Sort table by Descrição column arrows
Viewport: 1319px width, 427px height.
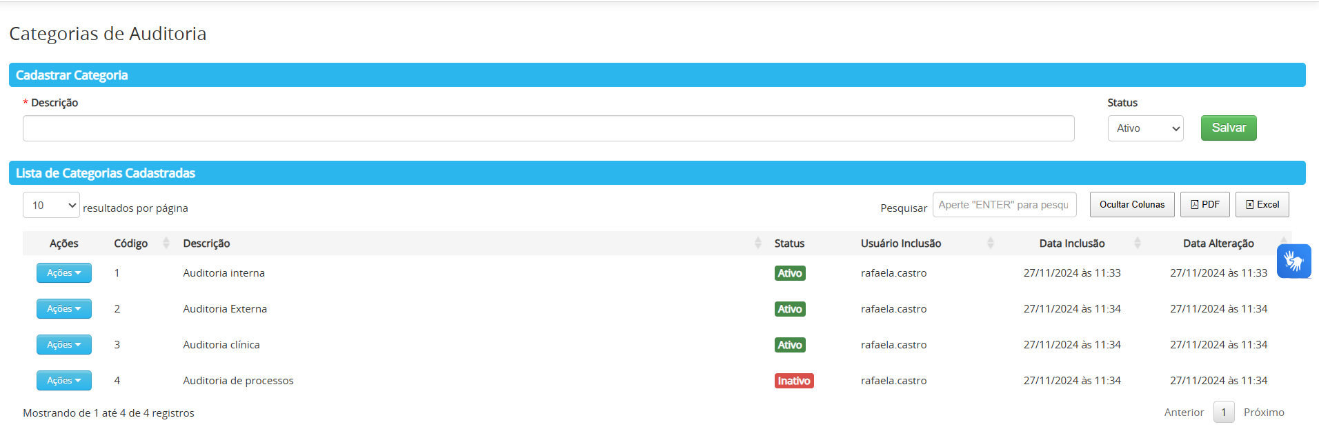[757, 244]
